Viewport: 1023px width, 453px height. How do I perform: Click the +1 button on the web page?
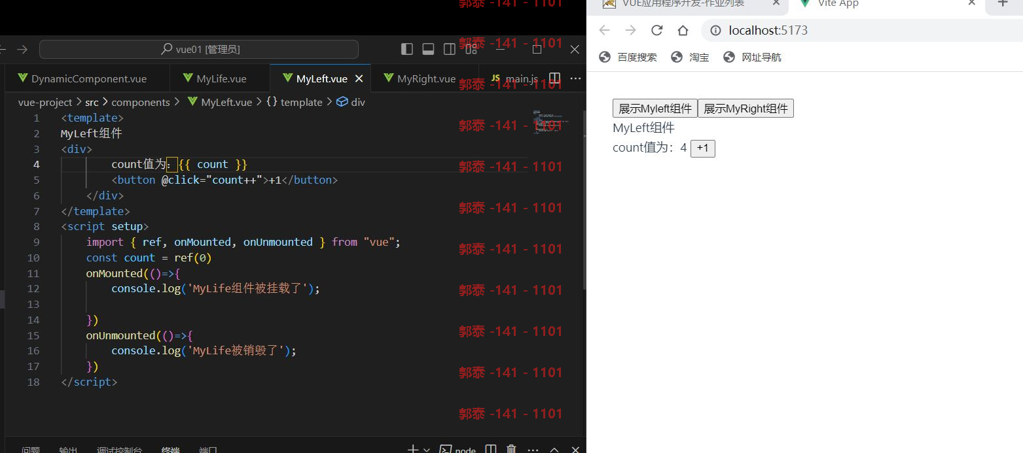[x=703, y=148]
